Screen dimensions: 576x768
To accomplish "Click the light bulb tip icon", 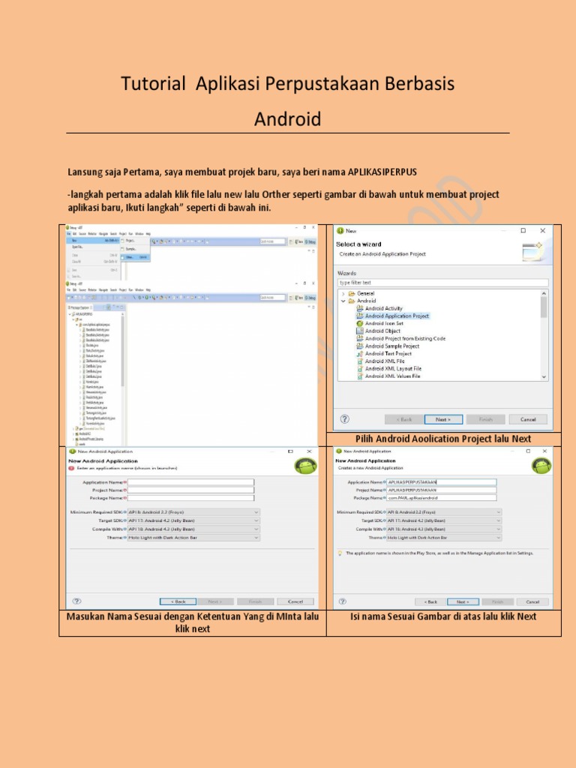I will 340,553.
